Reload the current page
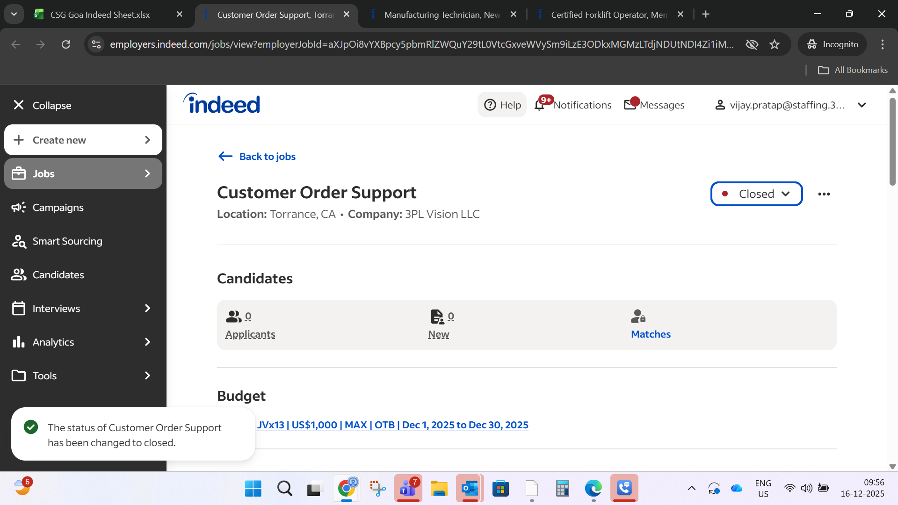 coord(66,44)
